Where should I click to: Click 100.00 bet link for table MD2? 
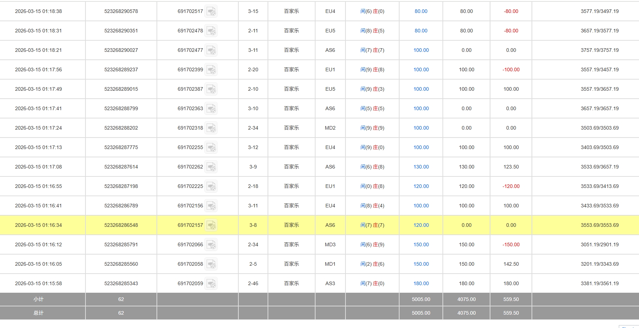click(x=421, y=128)
